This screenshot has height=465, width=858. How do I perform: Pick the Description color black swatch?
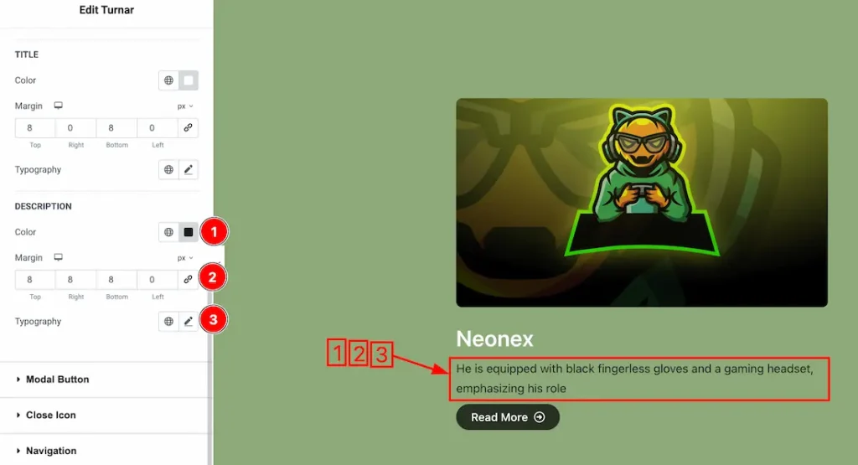pos(189,232)
